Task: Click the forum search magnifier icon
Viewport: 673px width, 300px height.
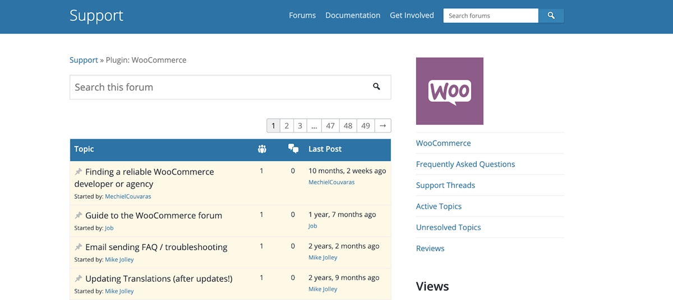Action: pyautogui.click(x=376, y=87)
